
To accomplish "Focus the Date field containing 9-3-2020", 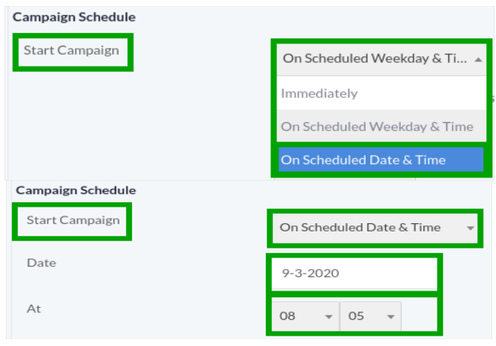I will 354,273.
